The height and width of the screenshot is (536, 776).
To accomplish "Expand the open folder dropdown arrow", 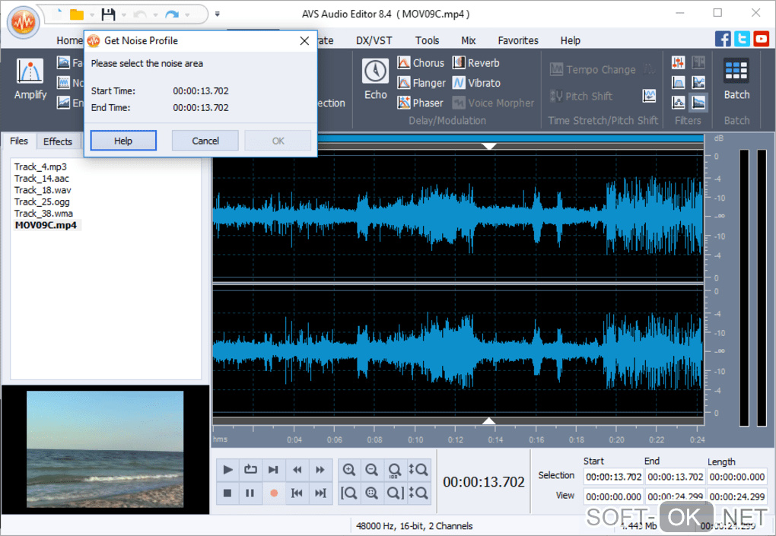I will [91, 14].
